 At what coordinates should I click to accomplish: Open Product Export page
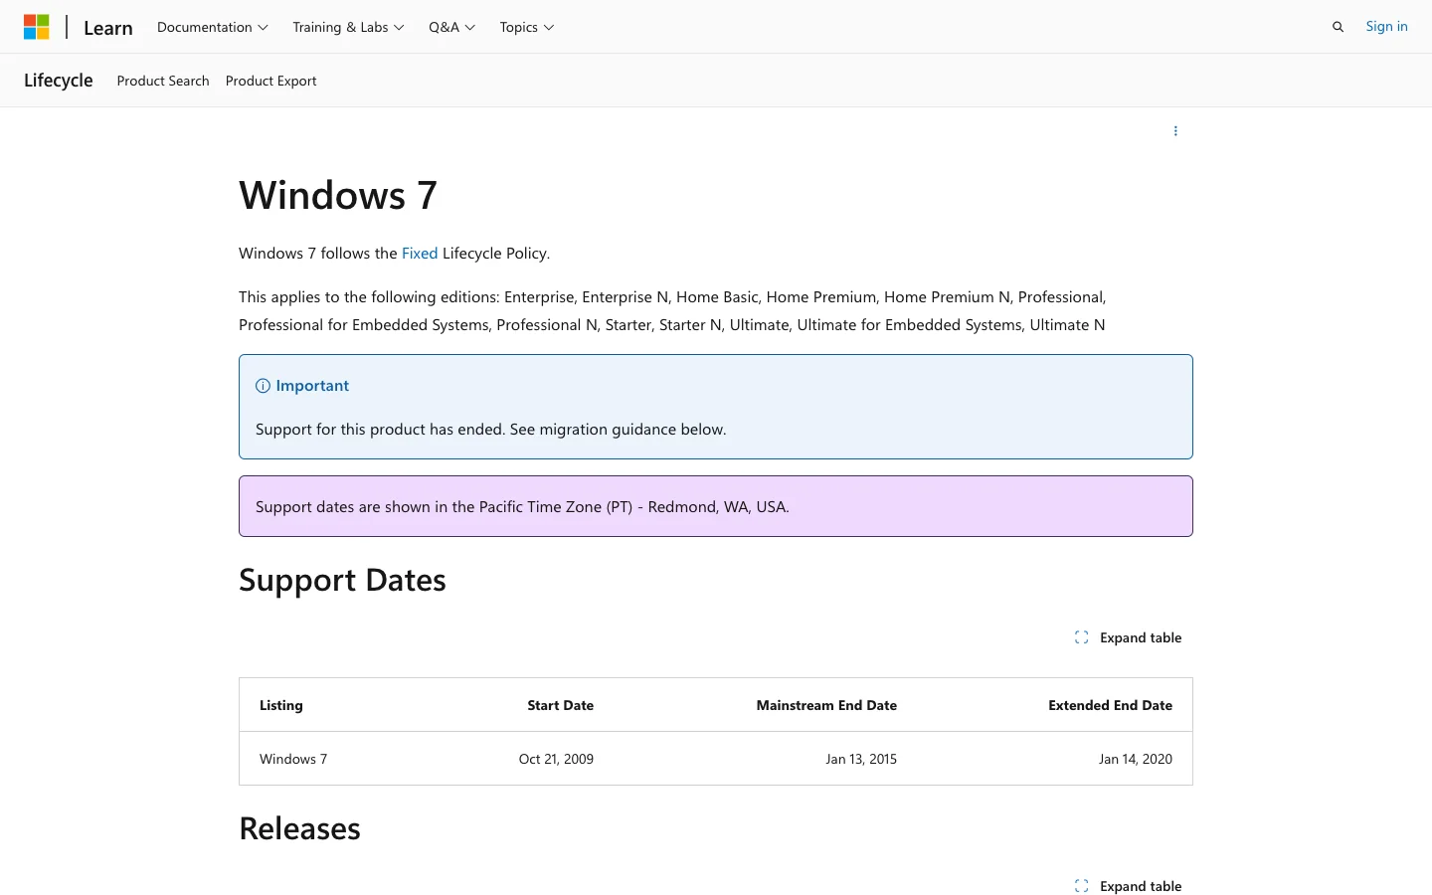(x=271, y=81)
